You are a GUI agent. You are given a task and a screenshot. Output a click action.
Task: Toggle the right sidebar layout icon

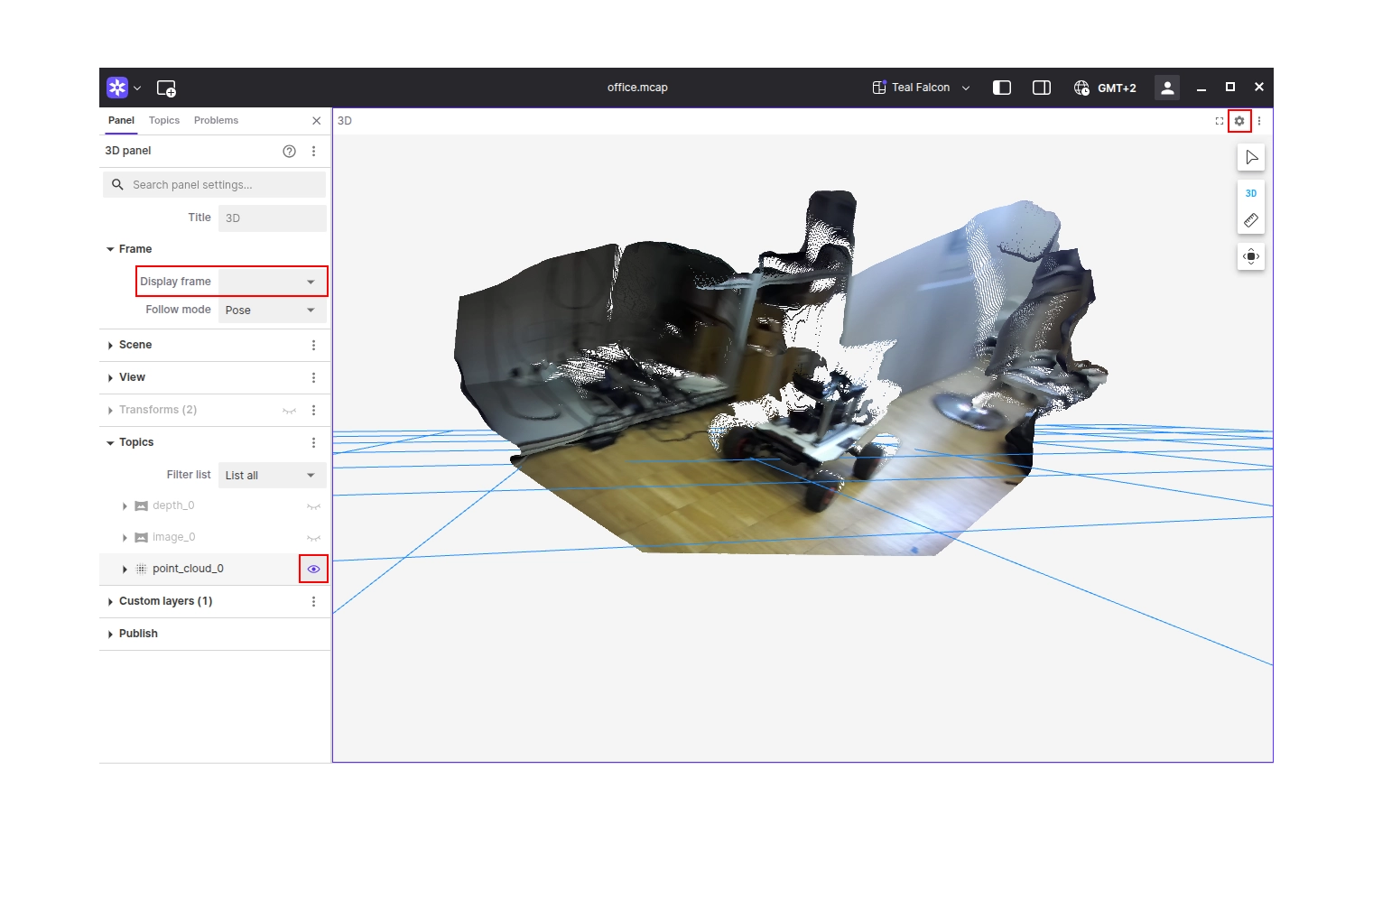coord(1041,87)
